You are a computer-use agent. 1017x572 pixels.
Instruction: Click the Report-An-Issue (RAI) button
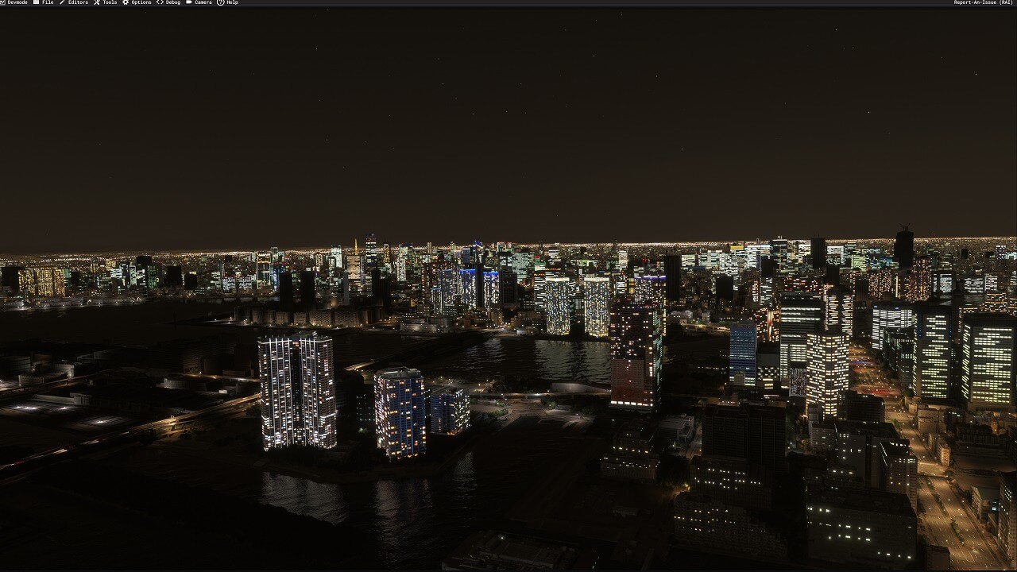pyautogui.click(x=983, y=2)
